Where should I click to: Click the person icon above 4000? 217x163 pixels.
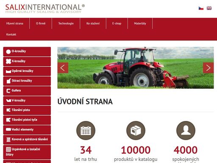point(186,130)
